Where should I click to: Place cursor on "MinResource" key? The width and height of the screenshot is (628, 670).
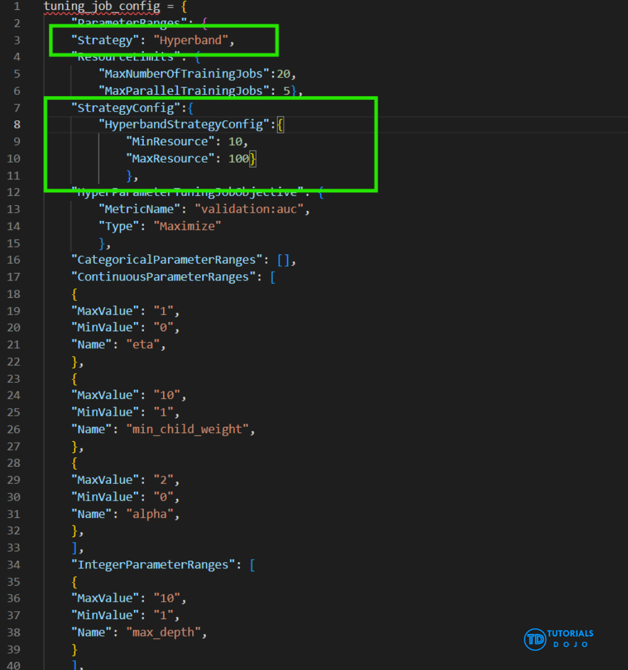click(x=166, y=141)
